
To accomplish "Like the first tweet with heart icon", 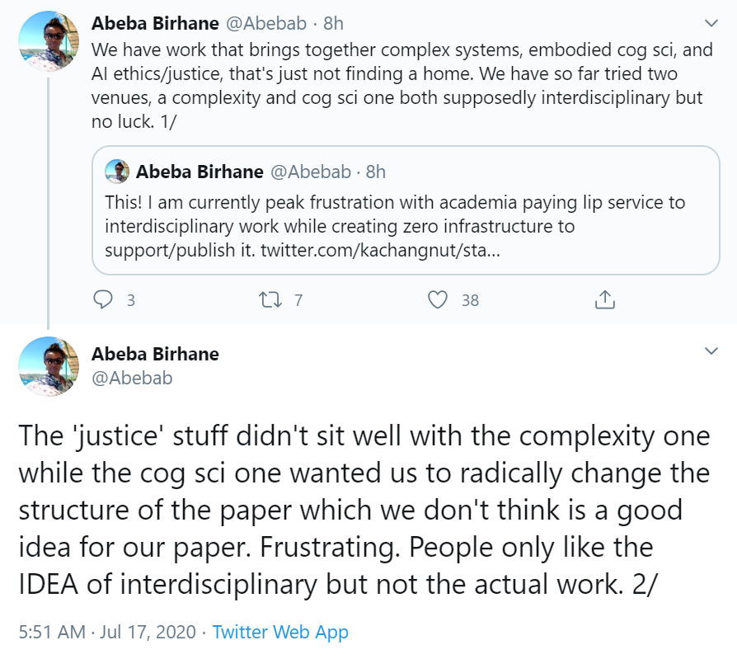I will point(438,299).
